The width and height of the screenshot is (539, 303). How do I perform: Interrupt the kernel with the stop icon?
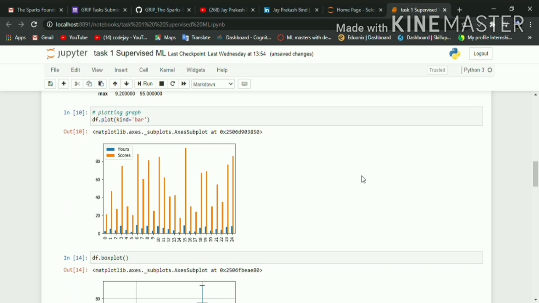click(161, 84)
